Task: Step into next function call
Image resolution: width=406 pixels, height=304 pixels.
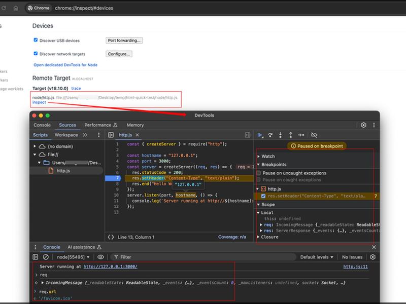Action: (280, 135)
